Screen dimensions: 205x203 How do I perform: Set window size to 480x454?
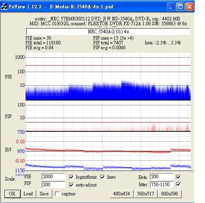coord(121,194)
